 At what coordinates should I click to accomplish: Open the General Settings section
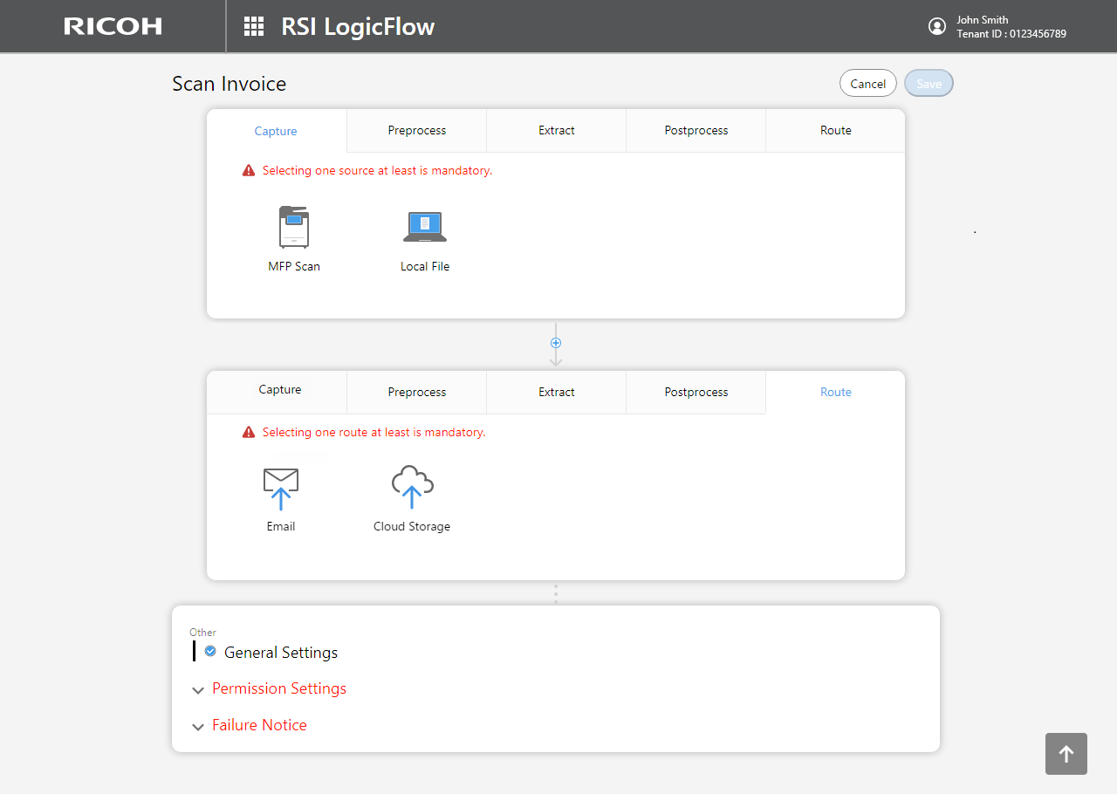(281, 653)
